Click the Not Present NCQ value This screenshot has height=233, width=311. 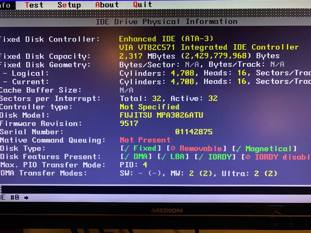145,140
